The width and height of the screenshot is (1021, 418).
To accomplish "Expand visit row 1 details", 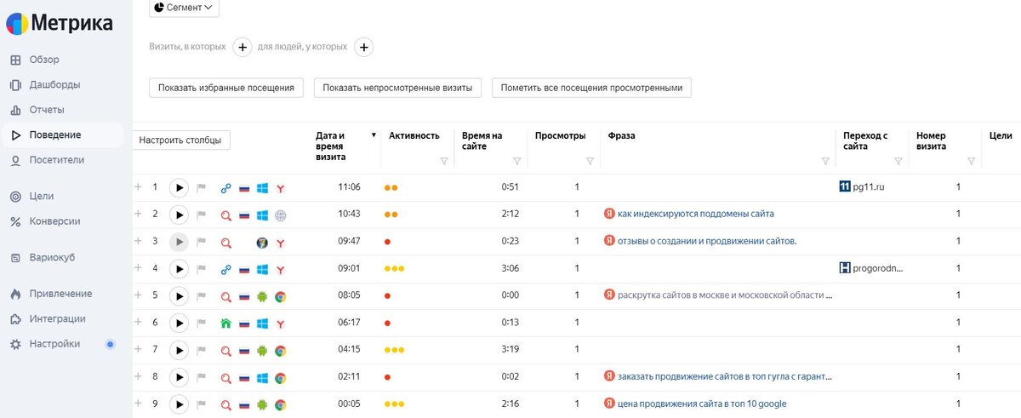I will click(x=138, y=187).
